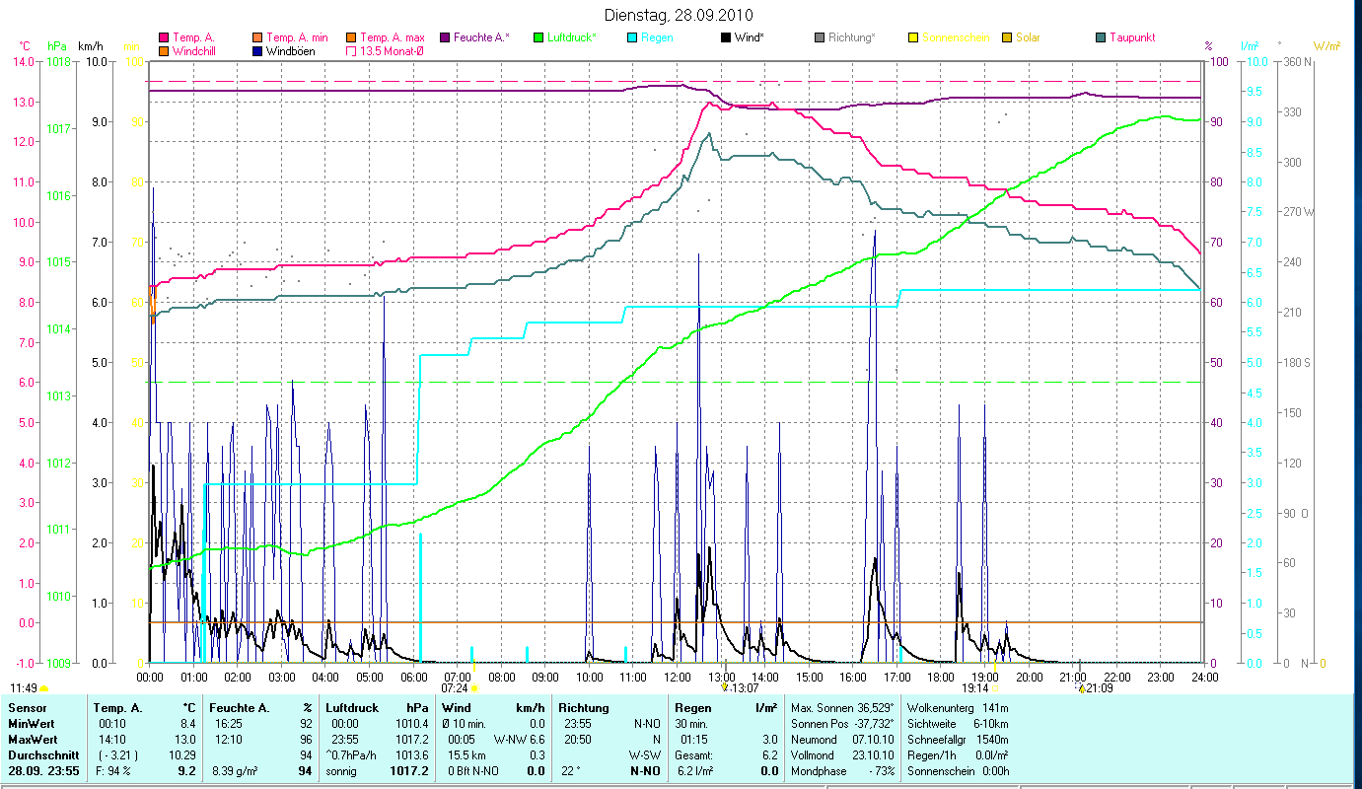Click the teal Taupunkt legend swatch
The image size is (1362, 789).
click(1101, 37)
